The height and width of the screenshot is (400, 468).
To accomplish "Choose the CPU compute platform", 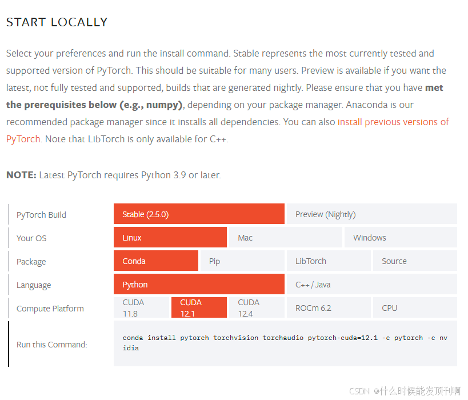I will [x=415, y=307].
